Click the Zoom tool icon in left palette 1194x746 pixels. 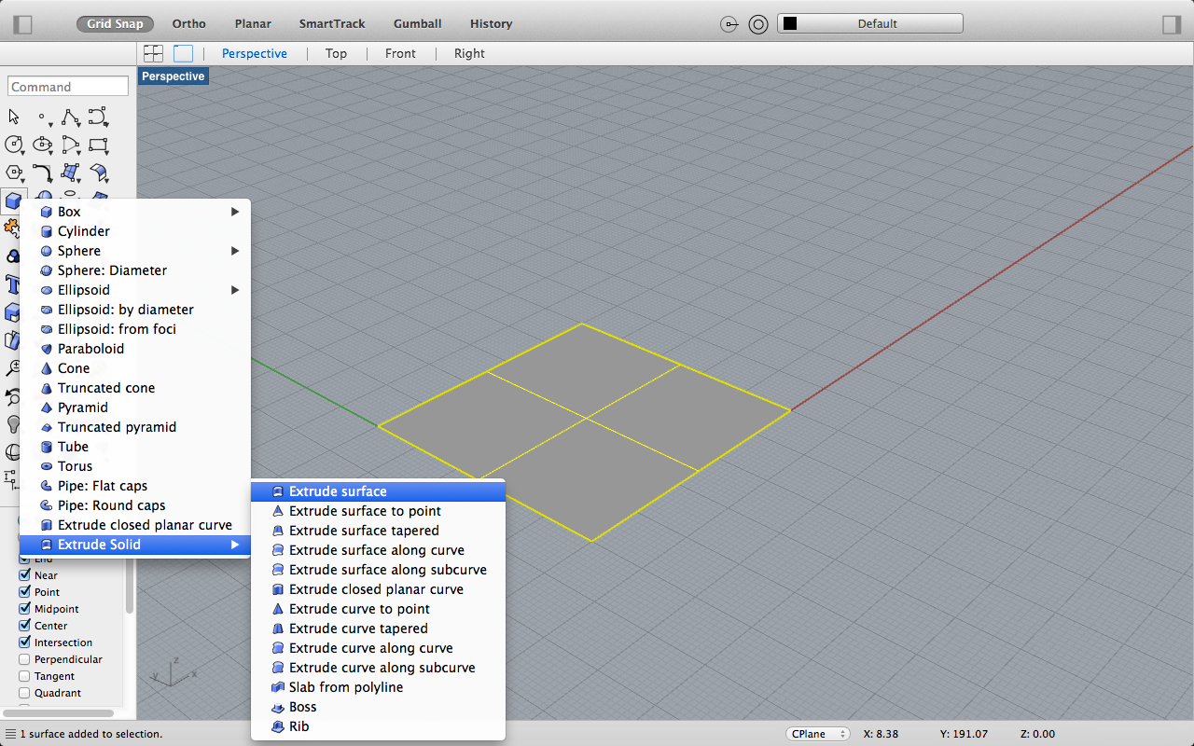pyautogui.click(x=13, y=368)
